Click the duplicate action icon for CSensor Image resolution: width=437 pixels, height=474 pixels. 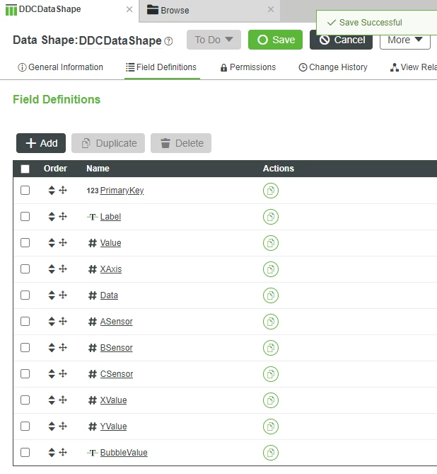pos(270,374)
